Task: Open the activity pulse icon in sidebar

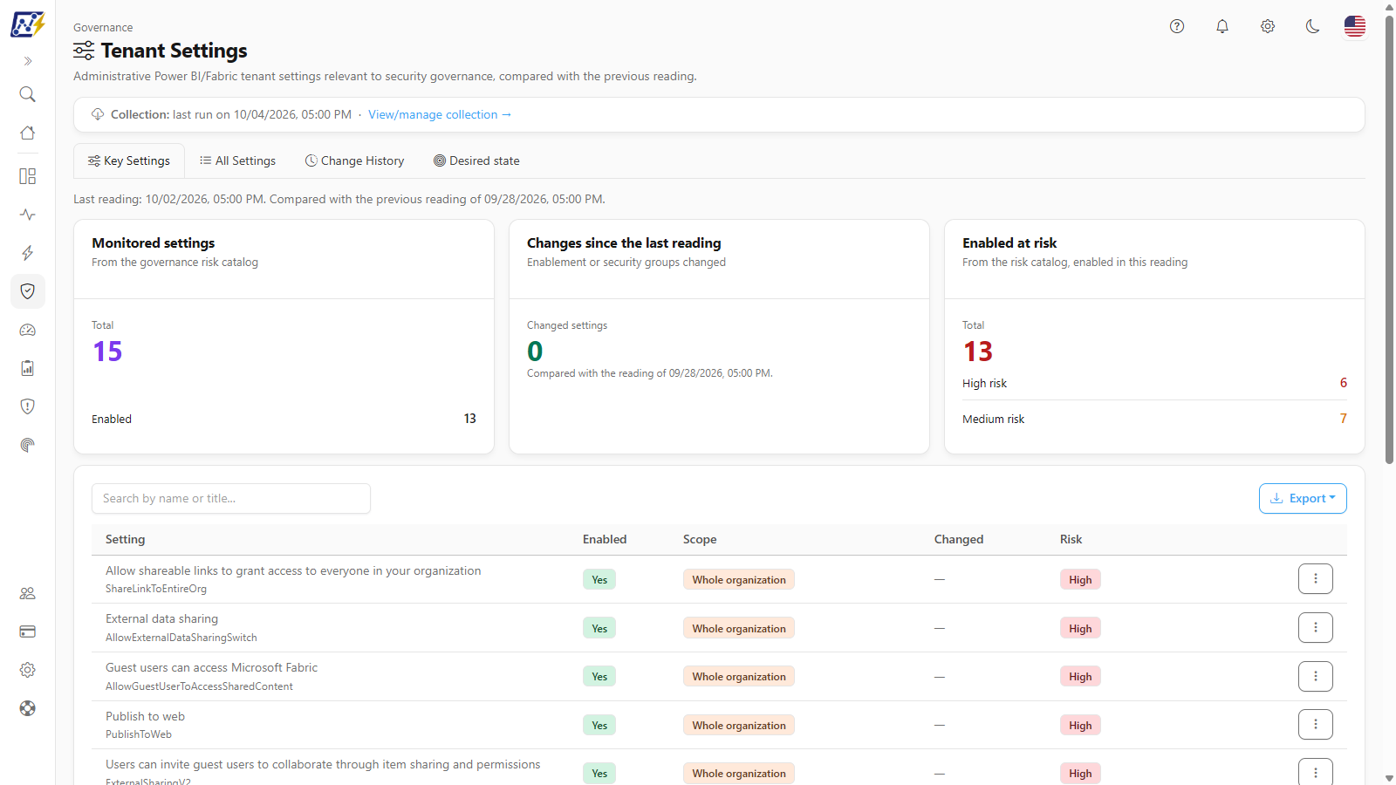Action: (x=28, y=215)
